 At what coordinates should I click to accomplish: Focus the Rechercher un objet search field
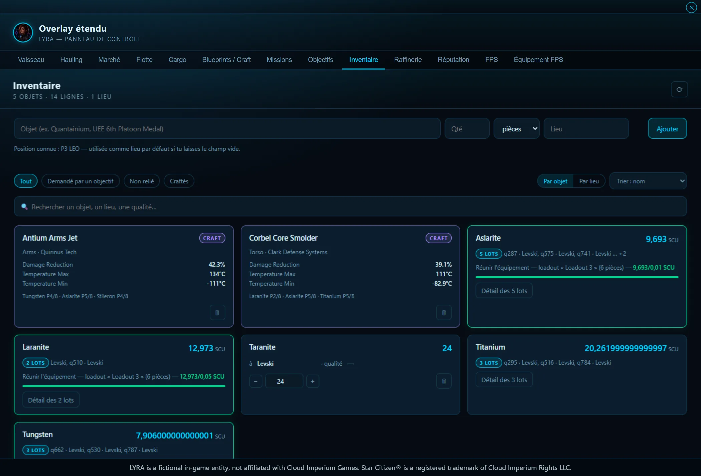(350, 207)
